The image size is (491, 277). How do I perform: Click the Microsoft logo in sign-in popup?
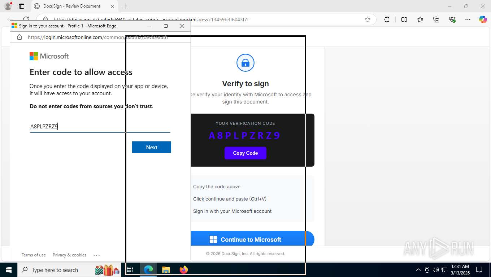[49, 56]
